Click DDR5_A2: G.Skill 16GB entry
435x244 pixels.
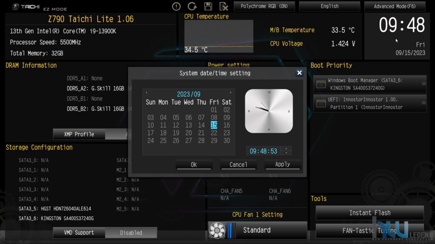tap(96, 89)
